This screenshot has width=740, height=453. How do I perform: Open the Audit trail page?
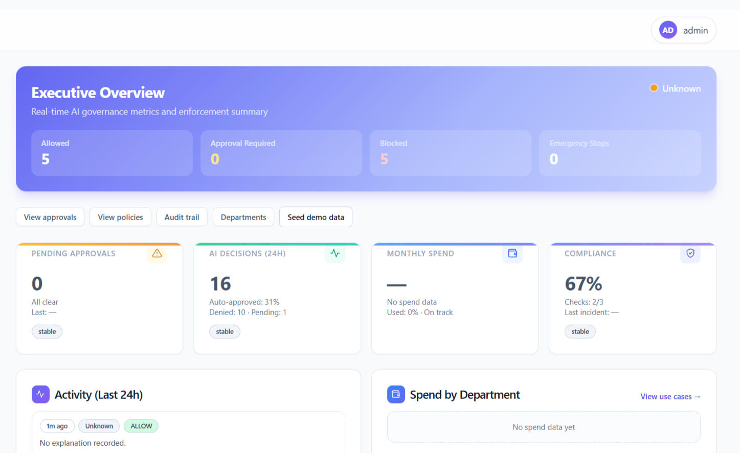[x=182, y=217]
